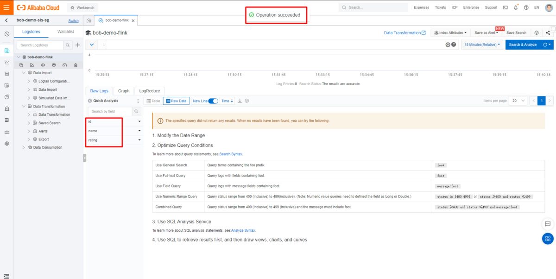This screenshot has height=279, width=556.
Task: Search logstores magnifier icon
Action: coord(67,45)
